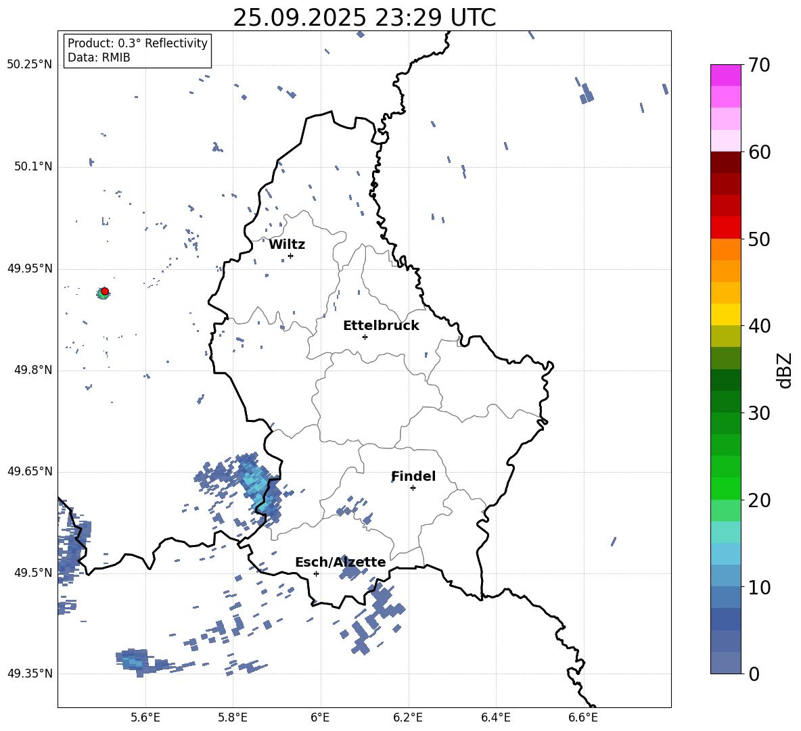This screenshot has height=731, width=801.
Task: Click the 50.1°N latitude label
Action: coord(33,167)
